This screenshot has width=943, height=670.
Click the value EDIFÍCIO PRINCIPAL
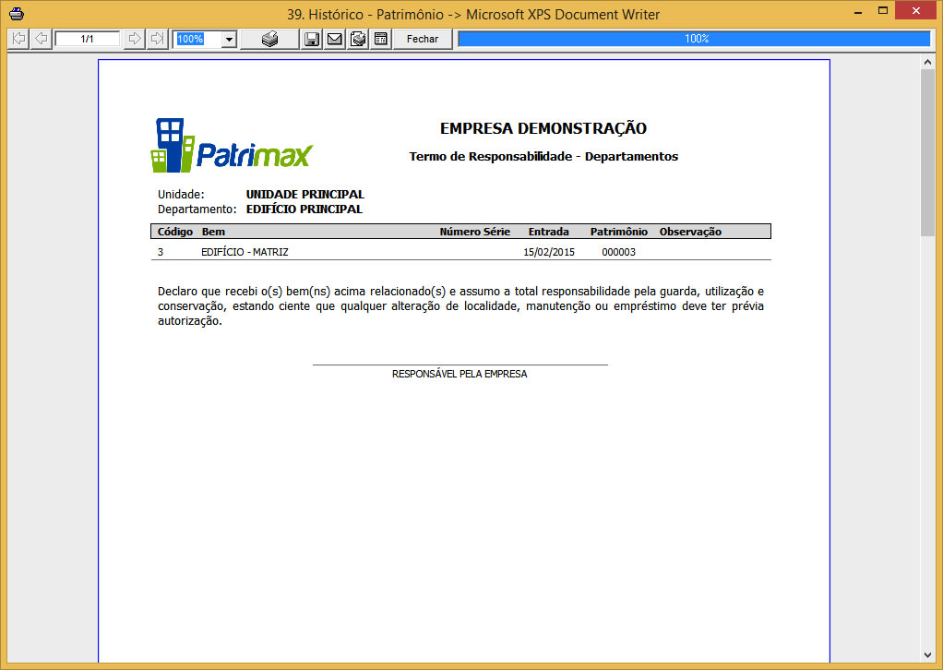click(x=304, y=209)
